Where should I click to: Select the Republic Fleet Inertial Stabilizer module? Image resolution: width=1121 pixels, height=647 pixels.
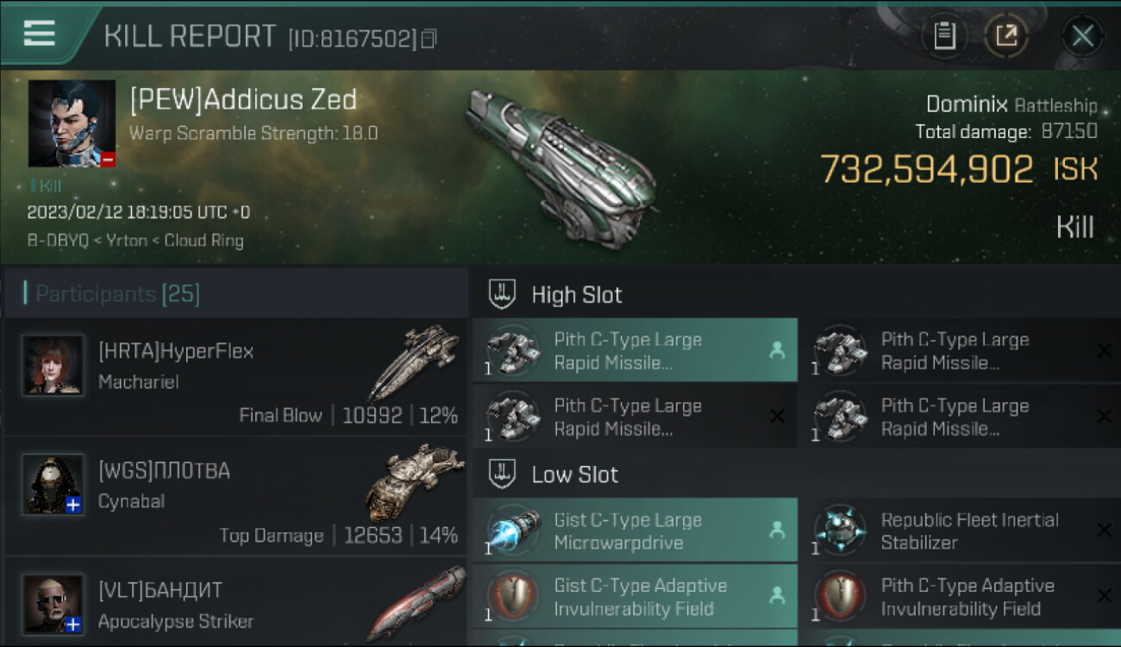pos(961,531)
